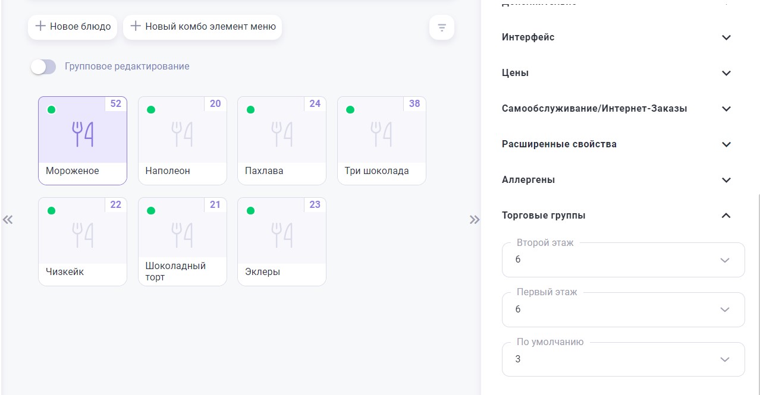Viewport: 760px width, 395px height.
Task: Click the Новое блюдо button
Action: point(73,27)
